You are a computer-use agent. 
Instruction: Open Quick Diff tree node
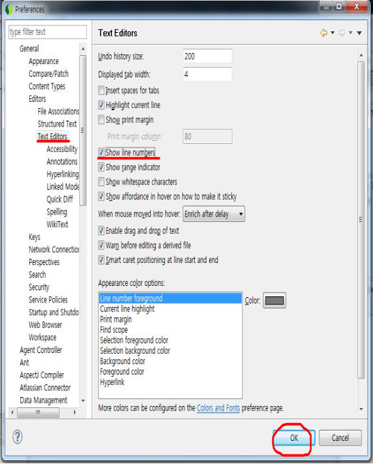click(60, 199)
